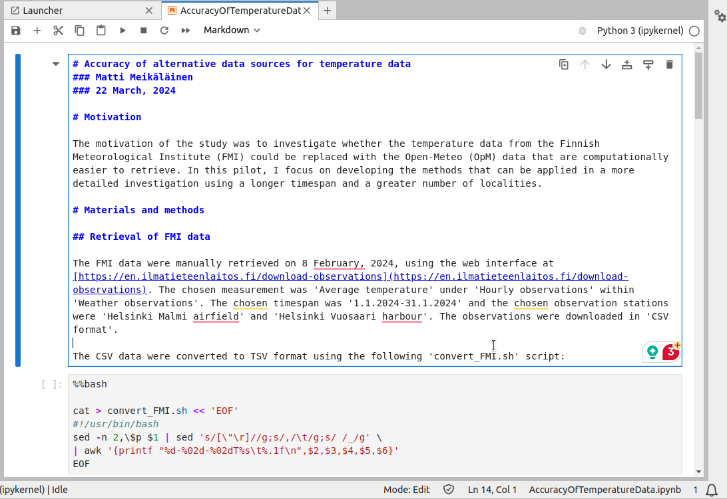Click 'Mode: Edit' in status bar
Viewport: 727px width, 499px height.
tap(407, 490)
